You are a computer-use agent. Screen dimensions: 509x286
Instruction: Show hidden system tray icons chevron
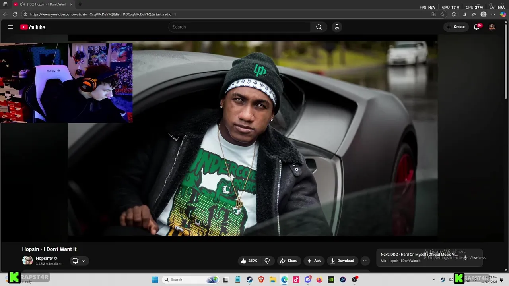point(434,280)
